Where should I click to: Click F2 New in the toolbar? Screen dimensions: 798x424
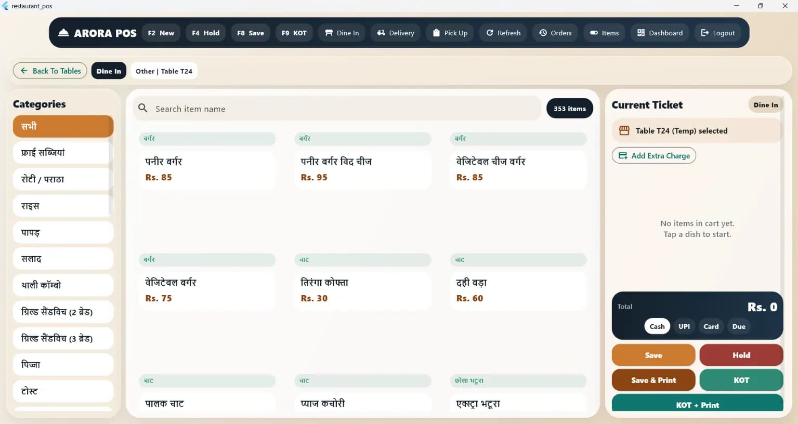tap(161, 33)
